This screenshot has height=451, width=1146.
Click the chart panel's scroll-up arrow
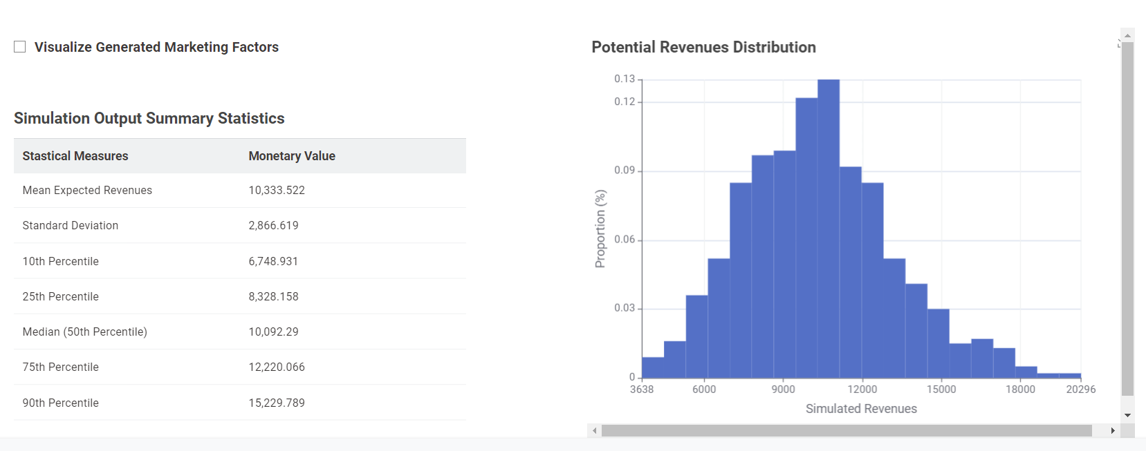click(x=1127, y=35)
